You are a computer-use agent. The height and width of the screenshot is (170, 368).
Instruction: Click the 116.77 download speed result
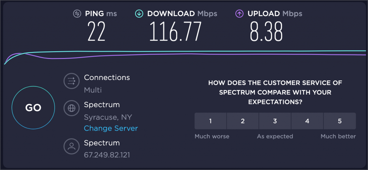(175, 31)
